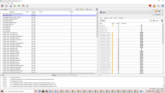This screenshot has height=93, width=165.
Task: Switch to the Archives tab
Action: (106, 18)
